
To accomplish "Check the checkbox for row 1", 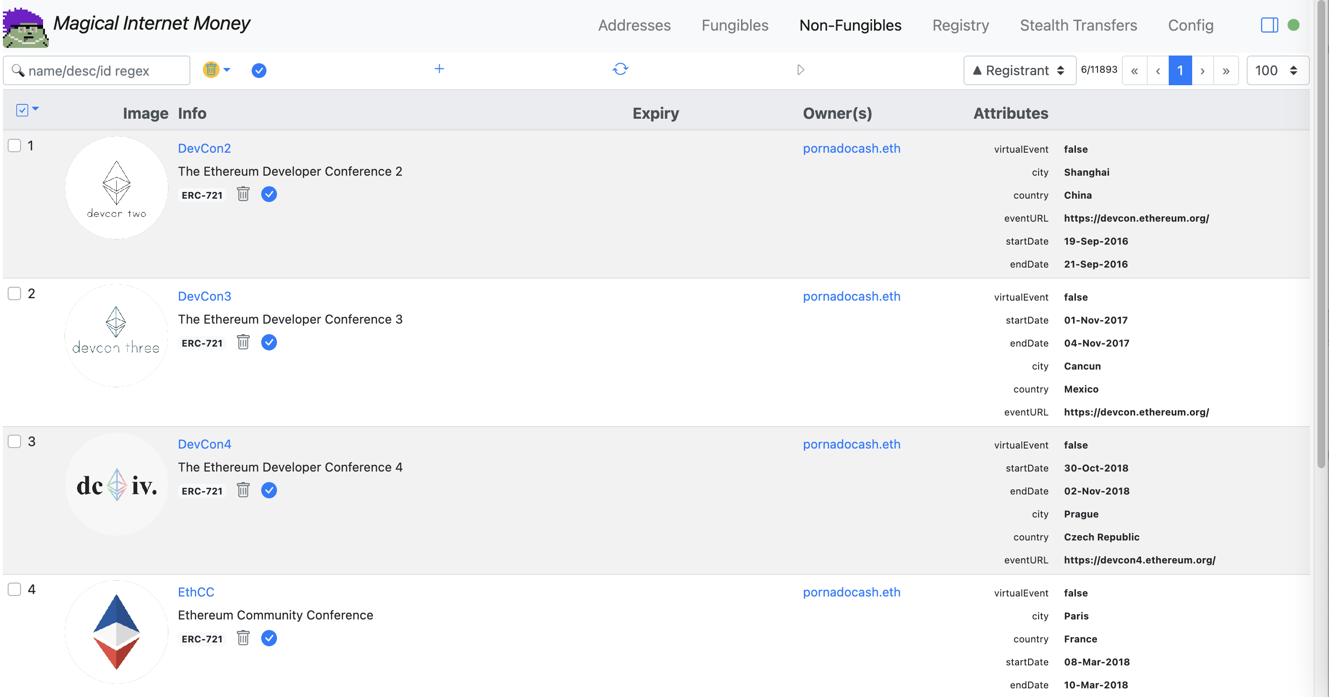I will coord(14,146).
